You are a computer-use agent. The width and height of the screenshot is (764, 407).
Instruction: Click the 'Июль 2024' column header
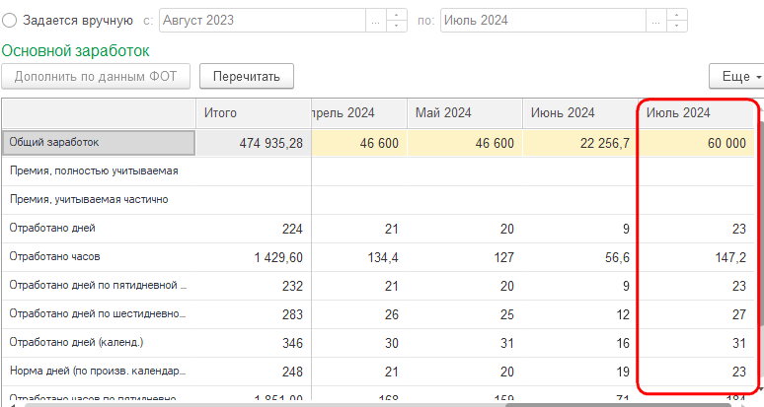click(x=696, y=113)
